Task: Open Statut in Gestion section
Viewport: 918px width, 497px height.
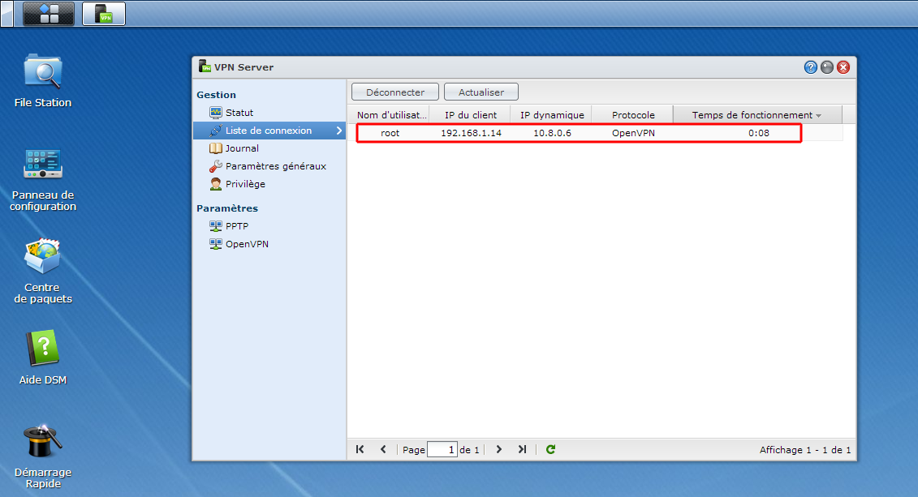Action: pyautogui.click(x=269, y=112)
